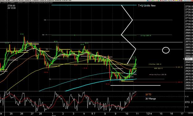Click 75.00 on the stochastic axis
The height and width of the screenshot is (116, 193).
point(187,97)
